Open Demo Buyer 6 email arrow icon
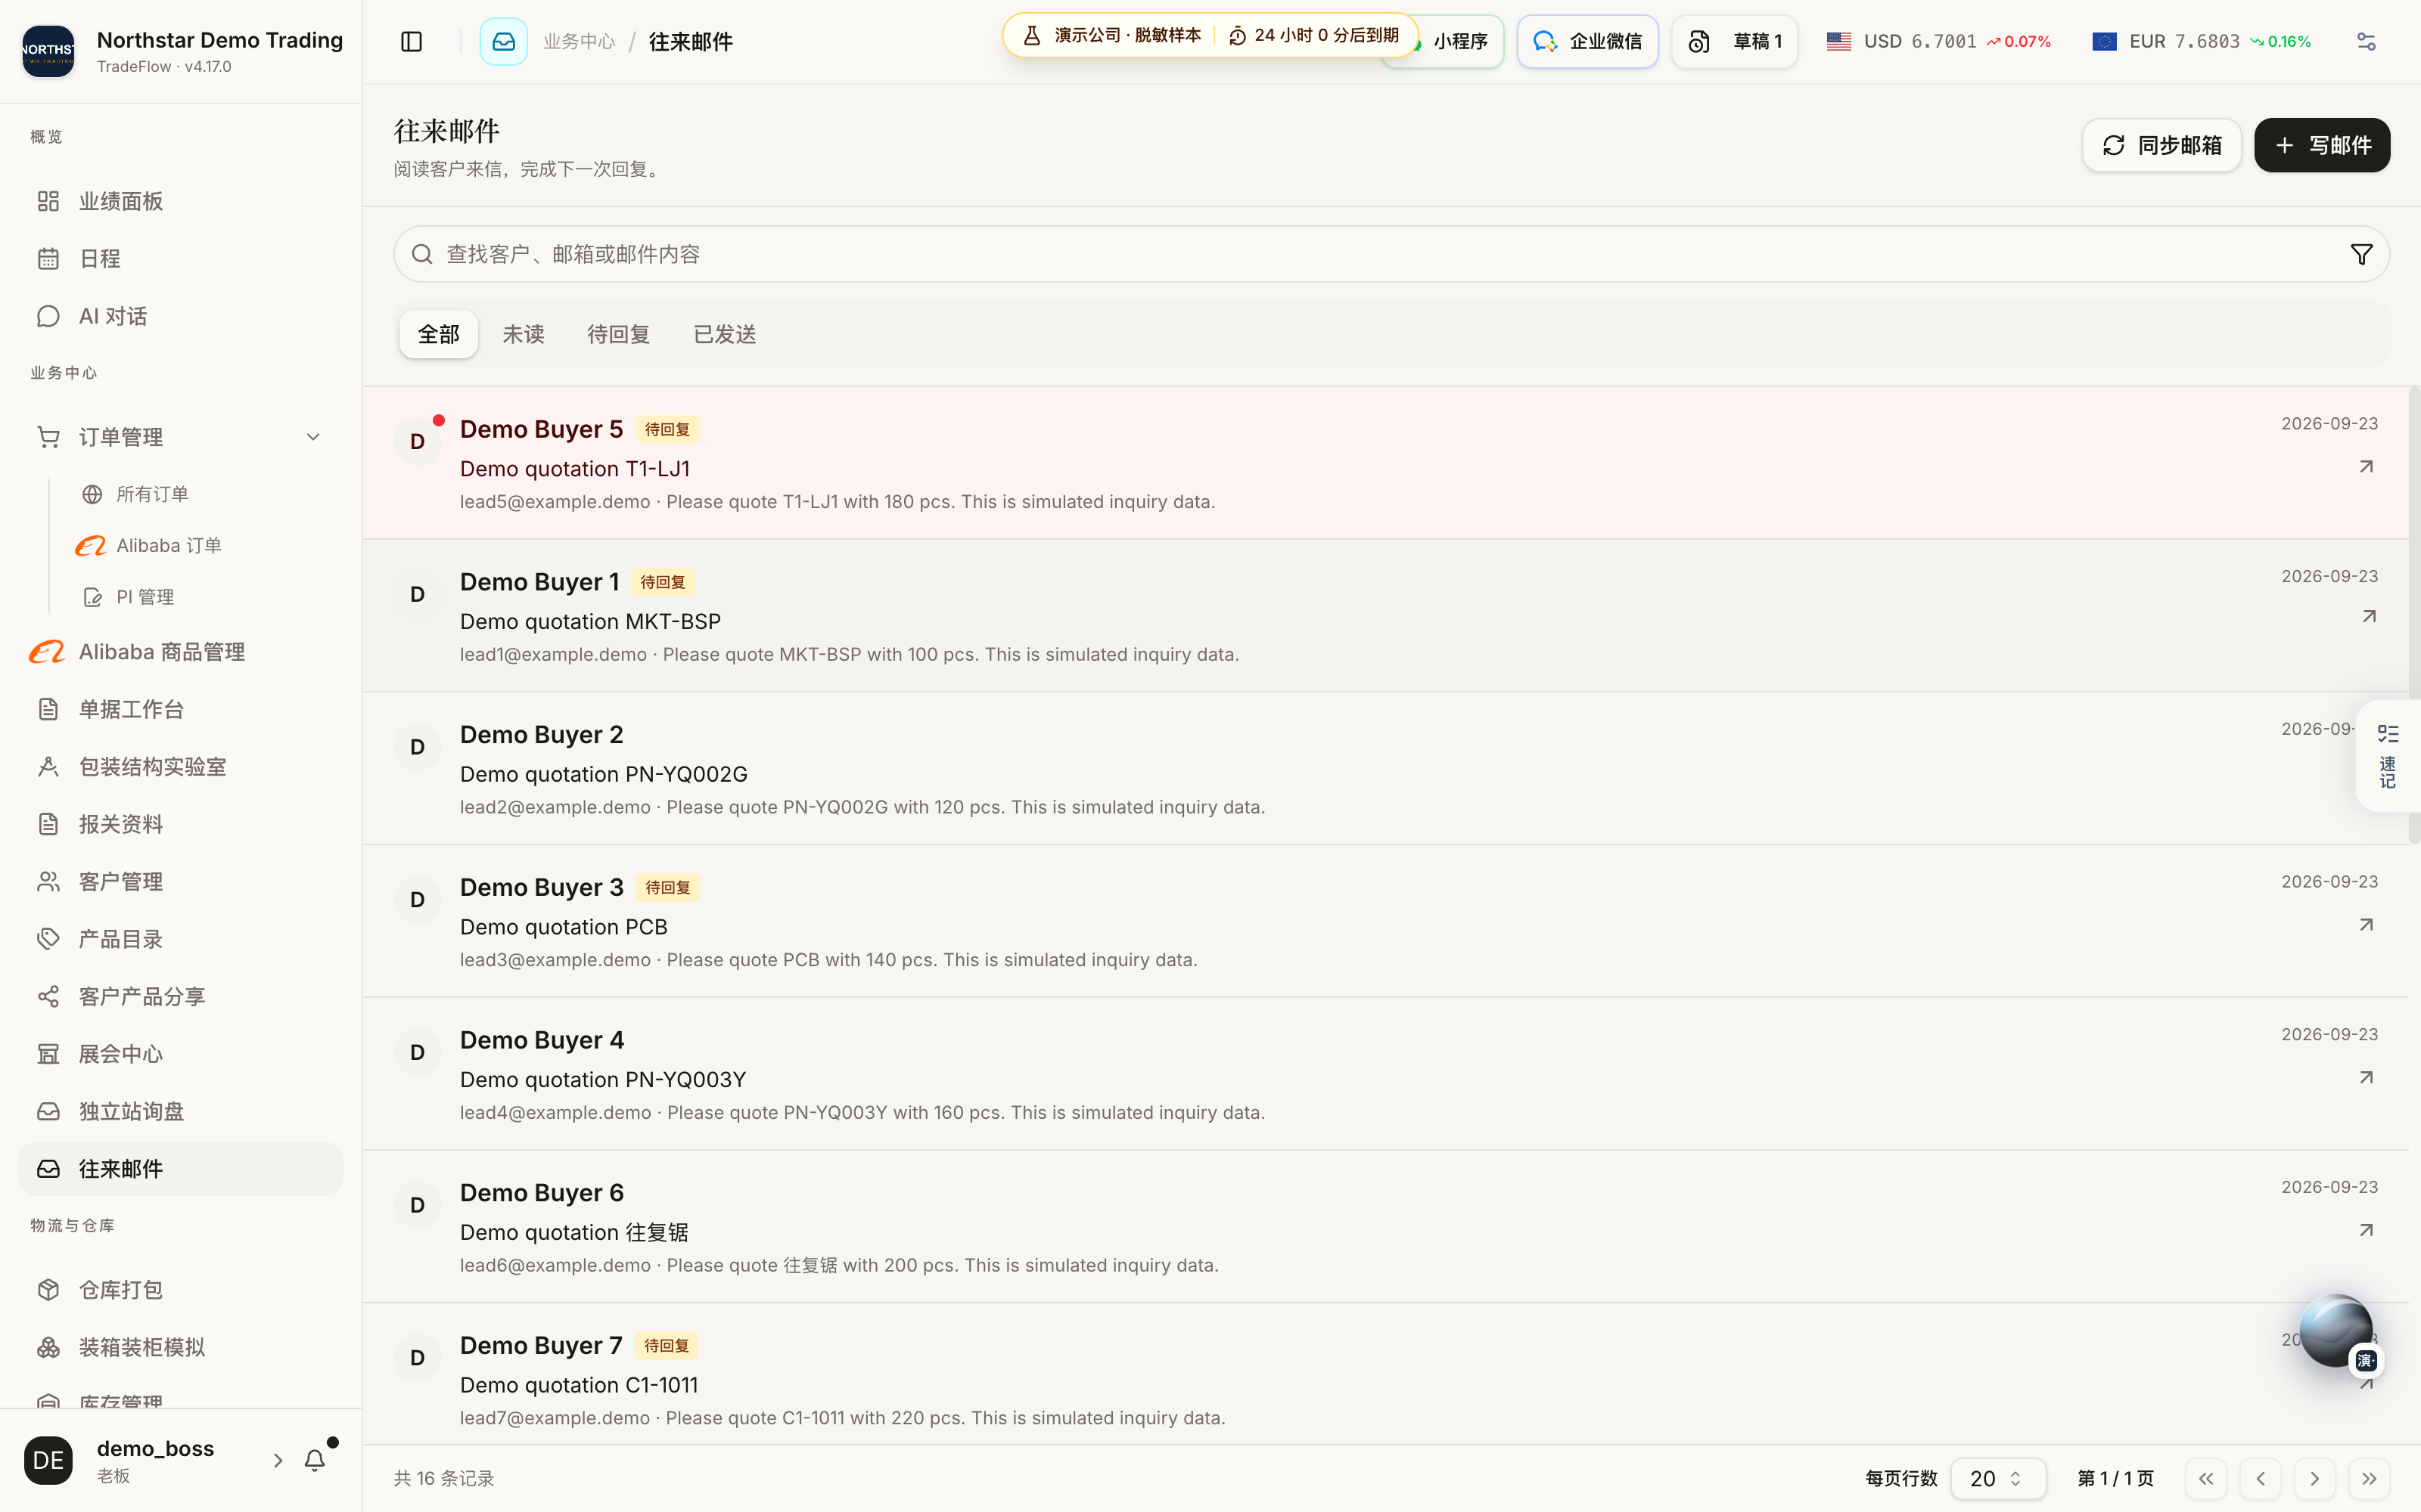The width and height of the screenshot is (2421, 1512). 2366,1231
